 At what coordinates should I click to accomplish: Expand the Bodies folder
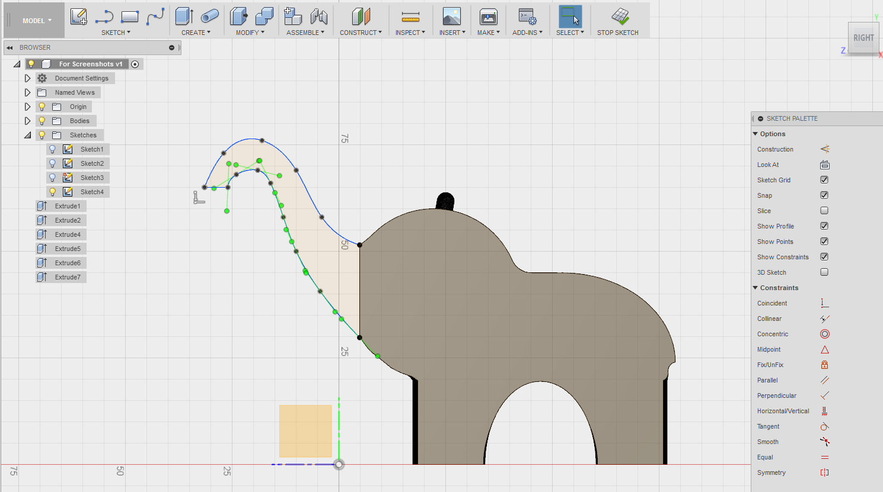[x=27, y=121]
